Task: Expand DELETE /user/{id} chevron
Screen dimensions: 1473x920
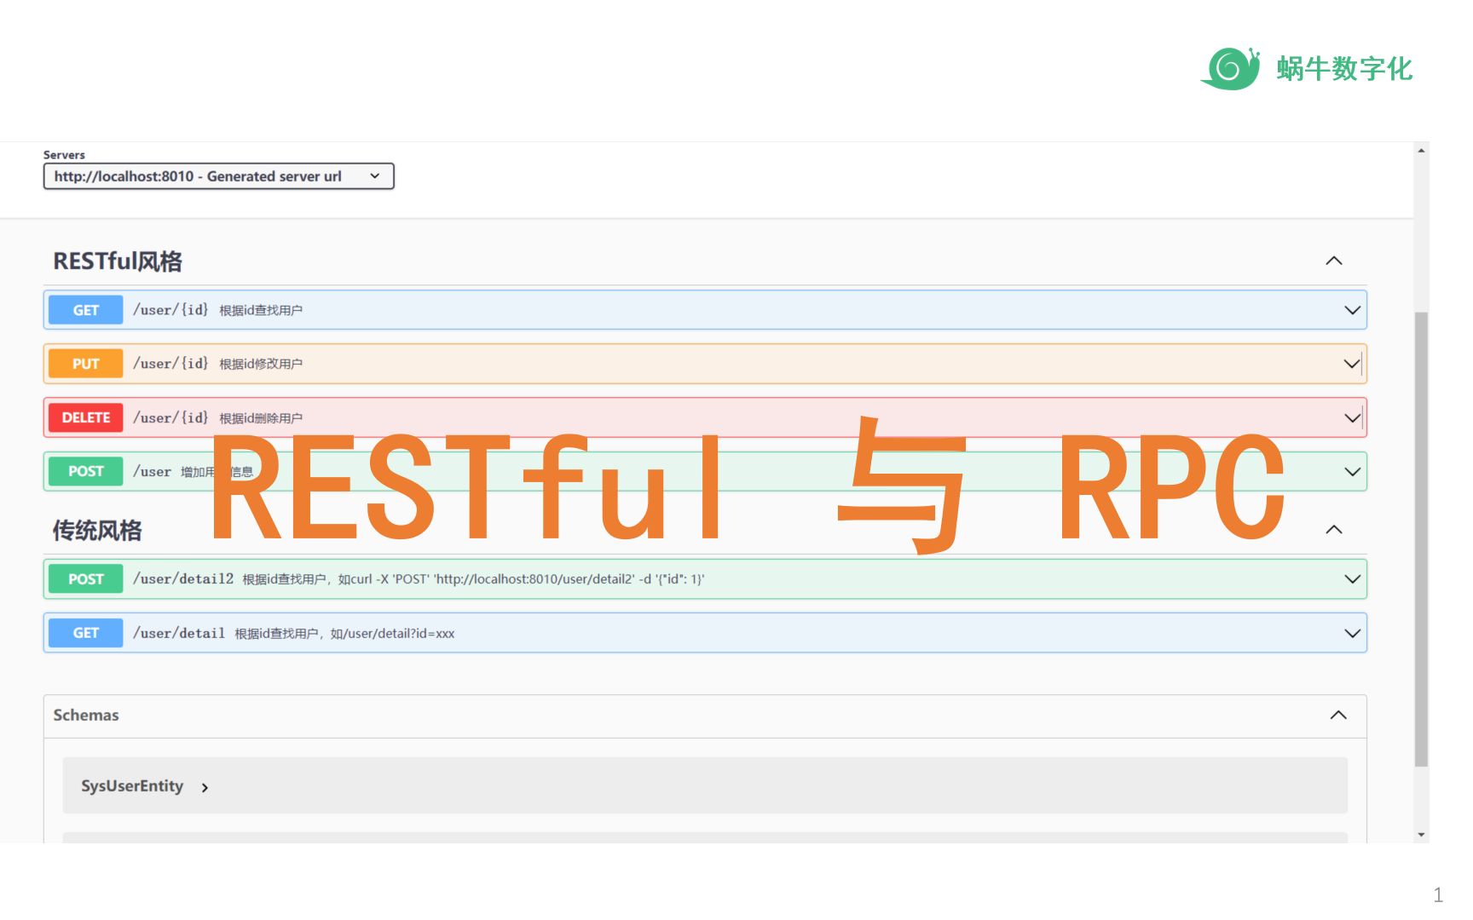Action: pos(1352,417)
